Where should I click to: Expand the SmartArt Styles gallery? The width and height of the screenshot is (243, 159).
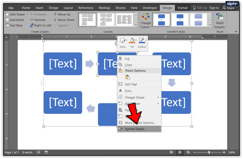pyautogui.click(x=210, y=25)
